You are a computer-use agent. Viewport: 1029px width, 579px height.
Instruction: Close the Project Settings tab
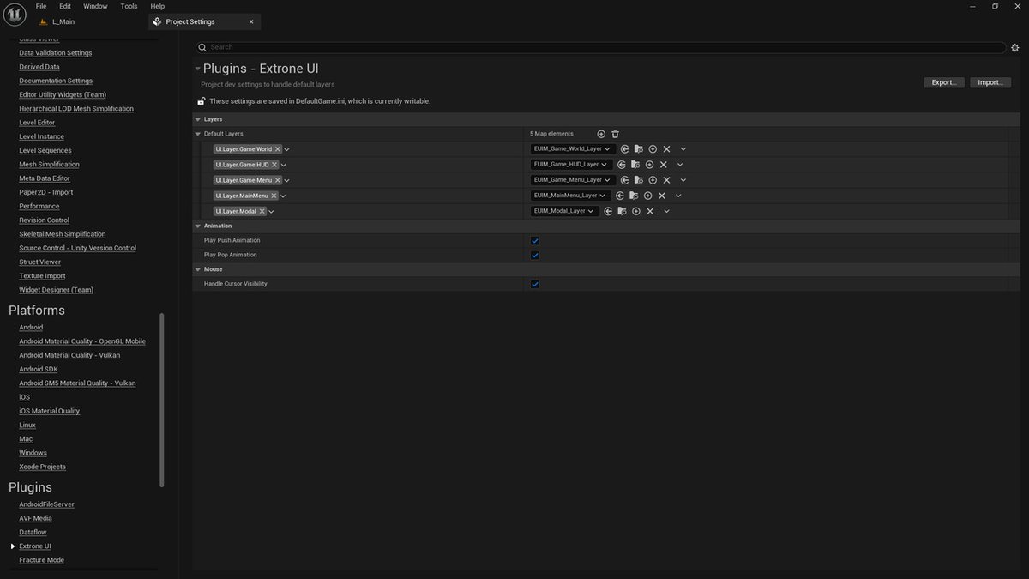click(251, 21)
